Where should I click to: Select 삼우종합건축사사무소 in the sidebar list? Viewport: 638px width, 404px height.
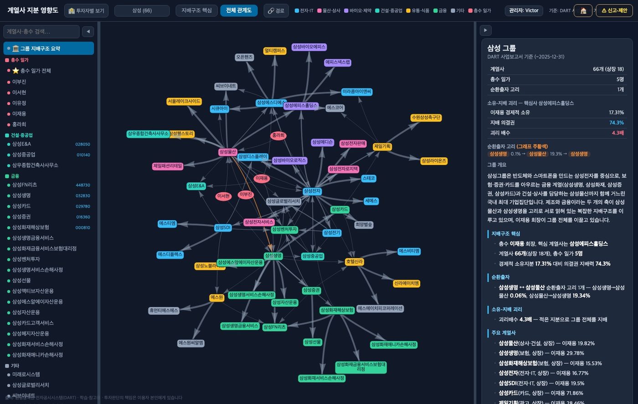(x=49, y=165)
